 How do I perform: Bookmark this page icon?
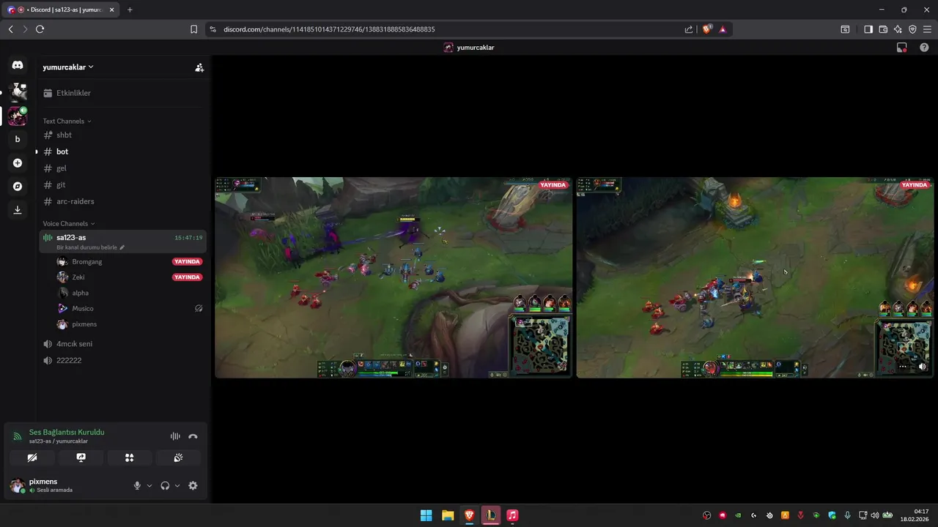[193, 29]
